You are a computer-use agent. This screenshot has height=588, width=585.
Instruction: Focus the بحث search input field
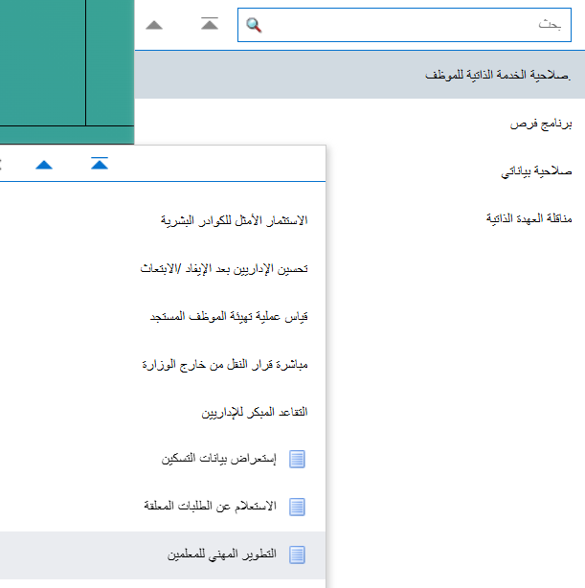404,25
